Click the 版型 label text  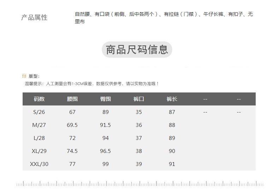point(34,76)
